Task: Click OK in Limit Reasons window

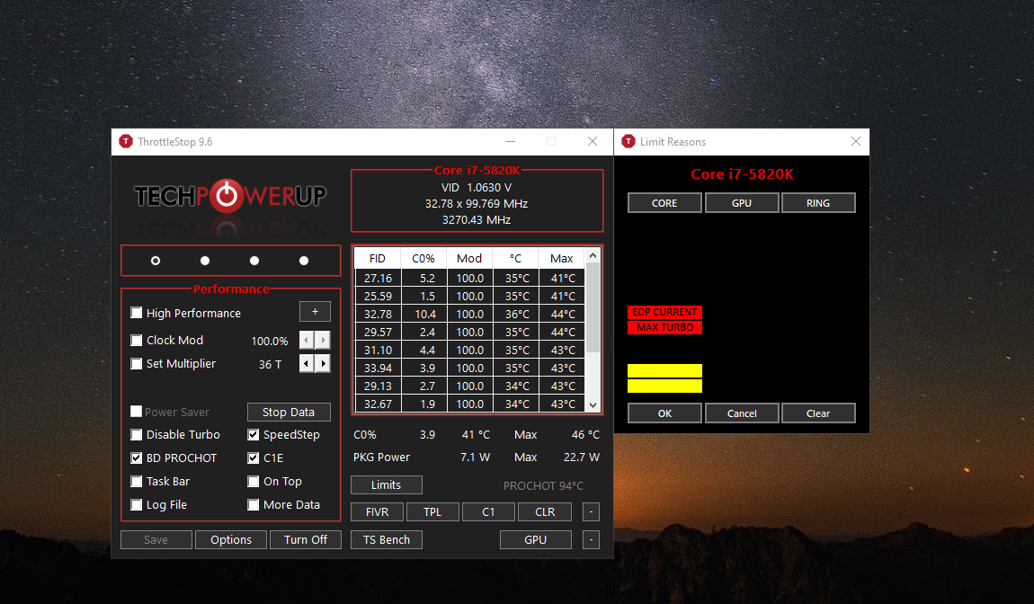Action: 664,413
